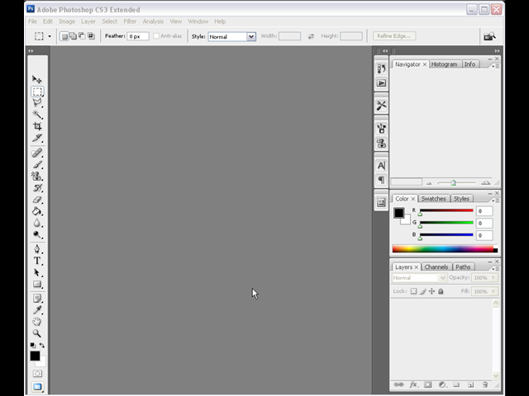
Task: Select the Polygonal Lasso tool
Action: (x=37, y=102)
